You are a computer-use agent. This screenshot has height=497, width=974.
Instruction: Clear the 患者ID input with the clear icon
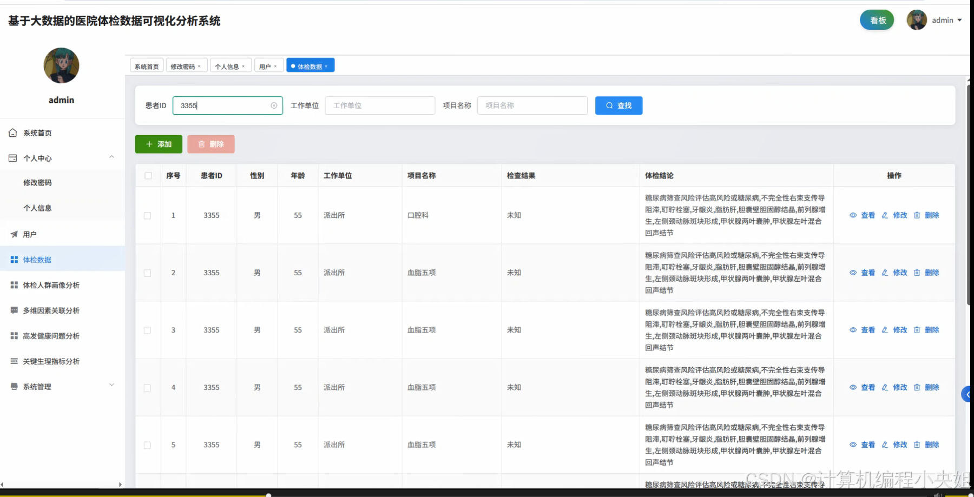[274, 105]
